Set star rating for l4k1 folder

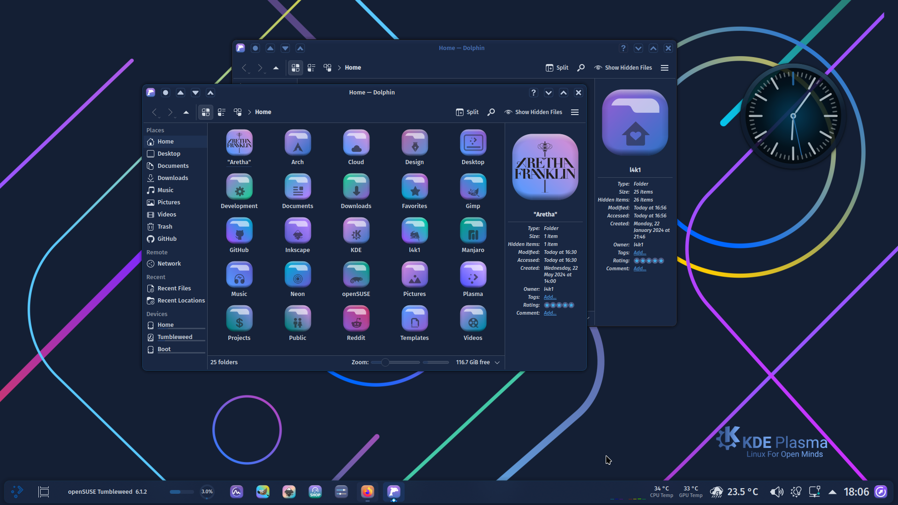click(649, 261)
